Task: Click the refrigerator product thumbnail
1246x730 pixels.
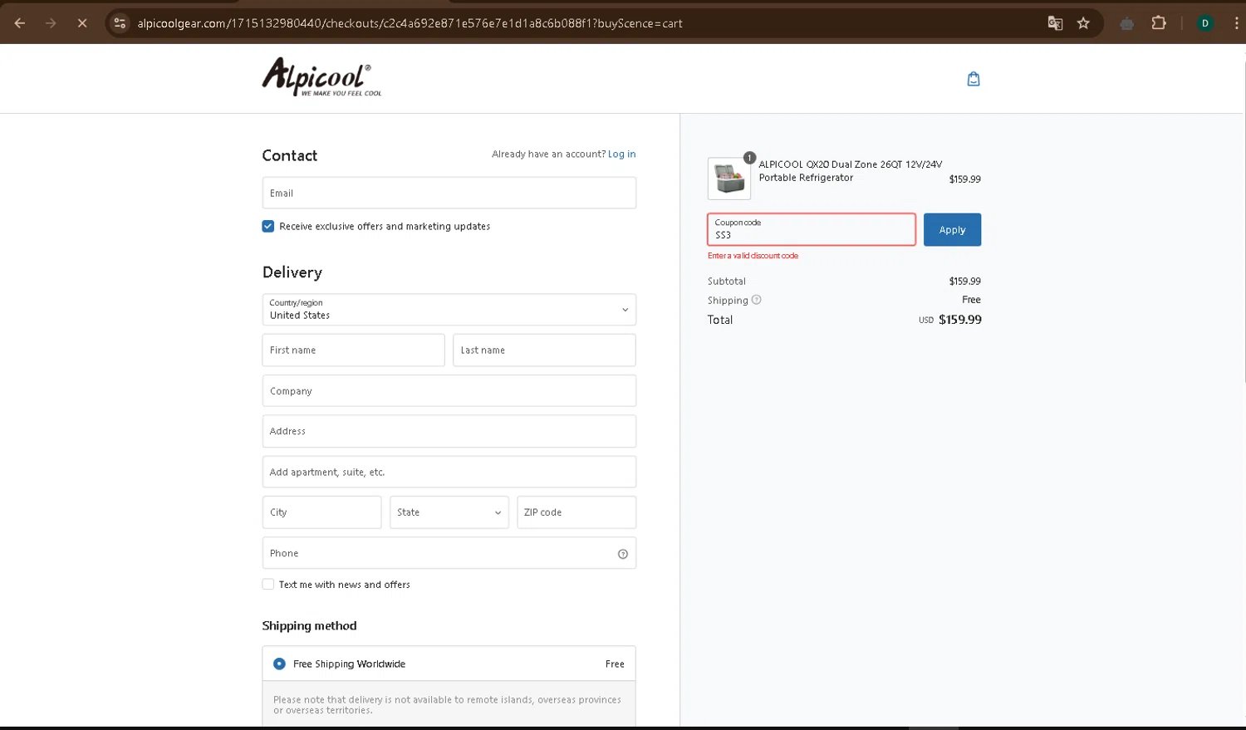Action: 729,179
